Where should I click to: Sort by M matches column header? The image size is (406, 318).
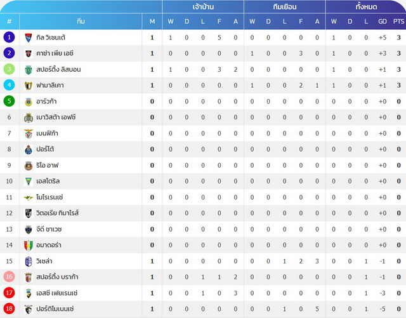[152, 21]
